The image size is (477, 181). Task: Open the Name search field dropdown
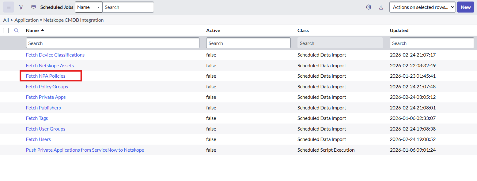tap(89, 7)
